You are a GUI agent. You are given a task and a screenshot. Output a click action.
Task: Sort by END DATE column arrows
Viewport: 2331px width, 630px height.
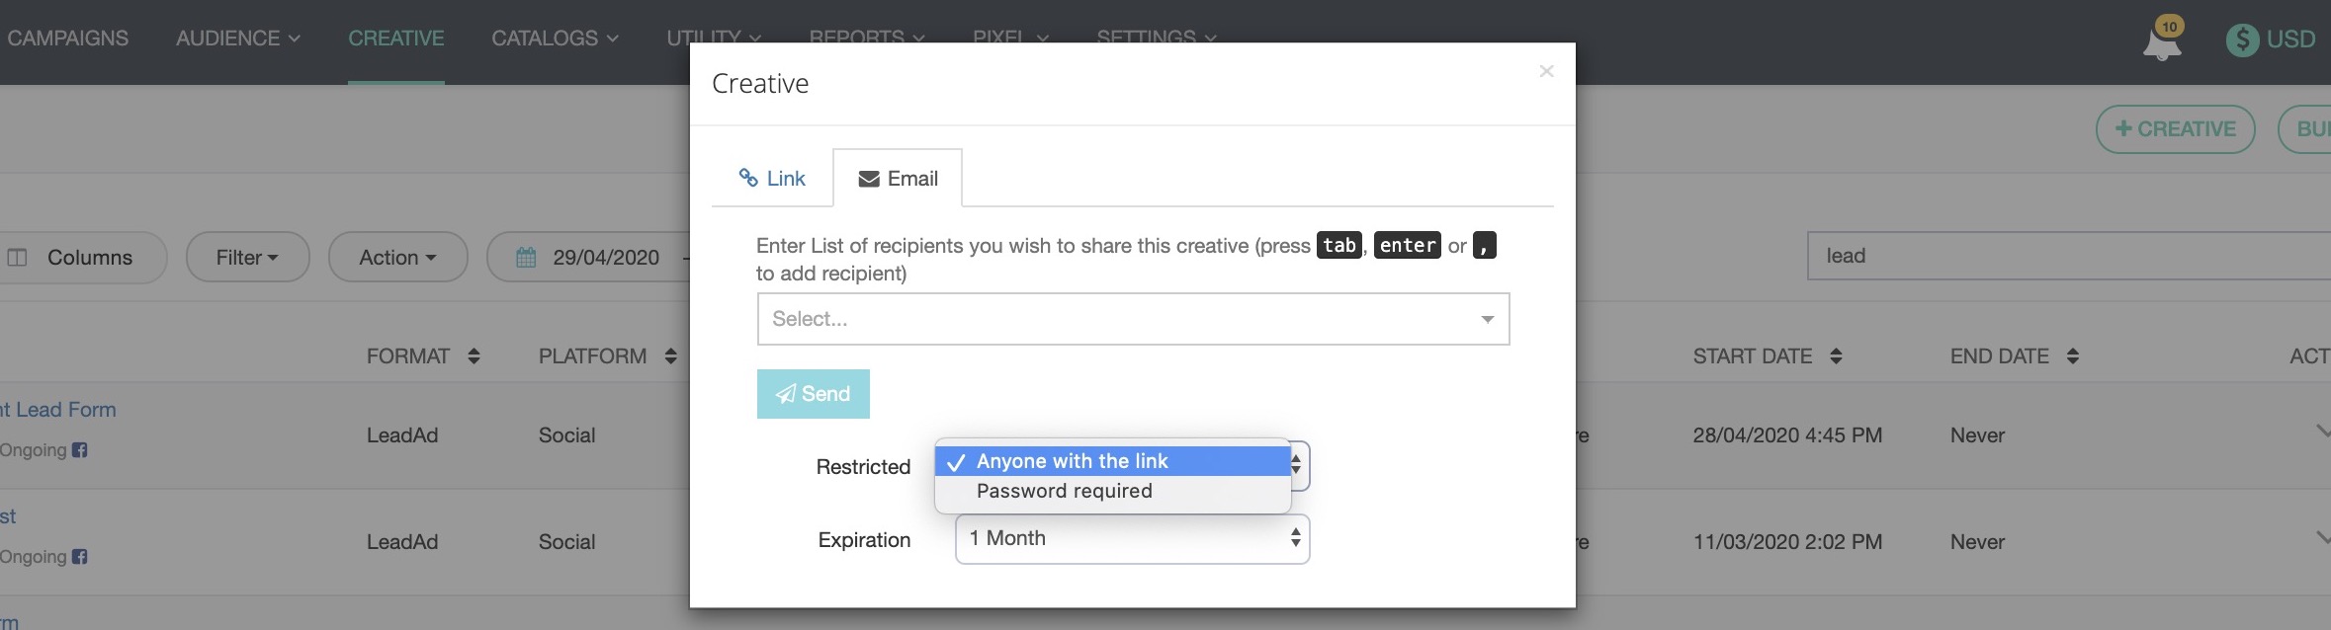[2072, 356]
